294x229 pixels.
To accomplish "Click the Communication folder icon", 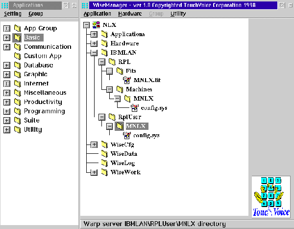I will click(17, 47).
